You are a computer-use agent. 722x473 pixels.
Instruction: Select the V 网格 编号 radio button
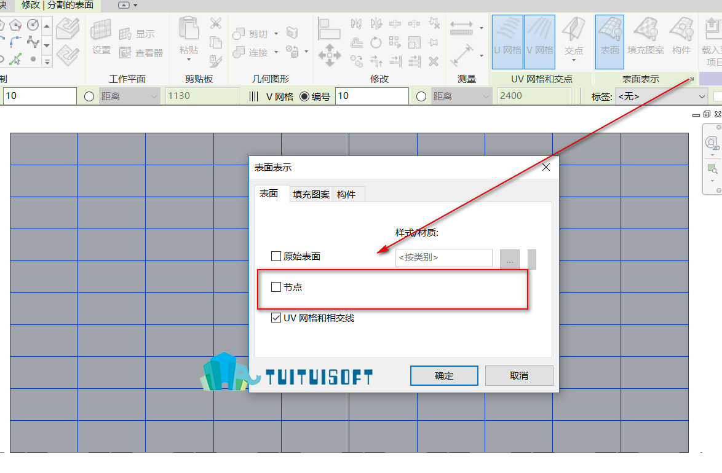304,96
